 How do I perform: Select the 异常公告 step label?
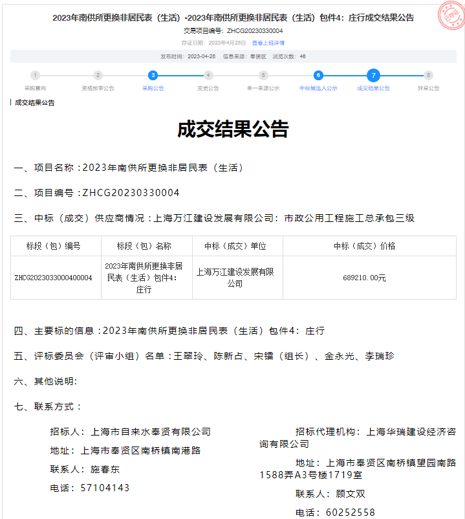[428, 88]
